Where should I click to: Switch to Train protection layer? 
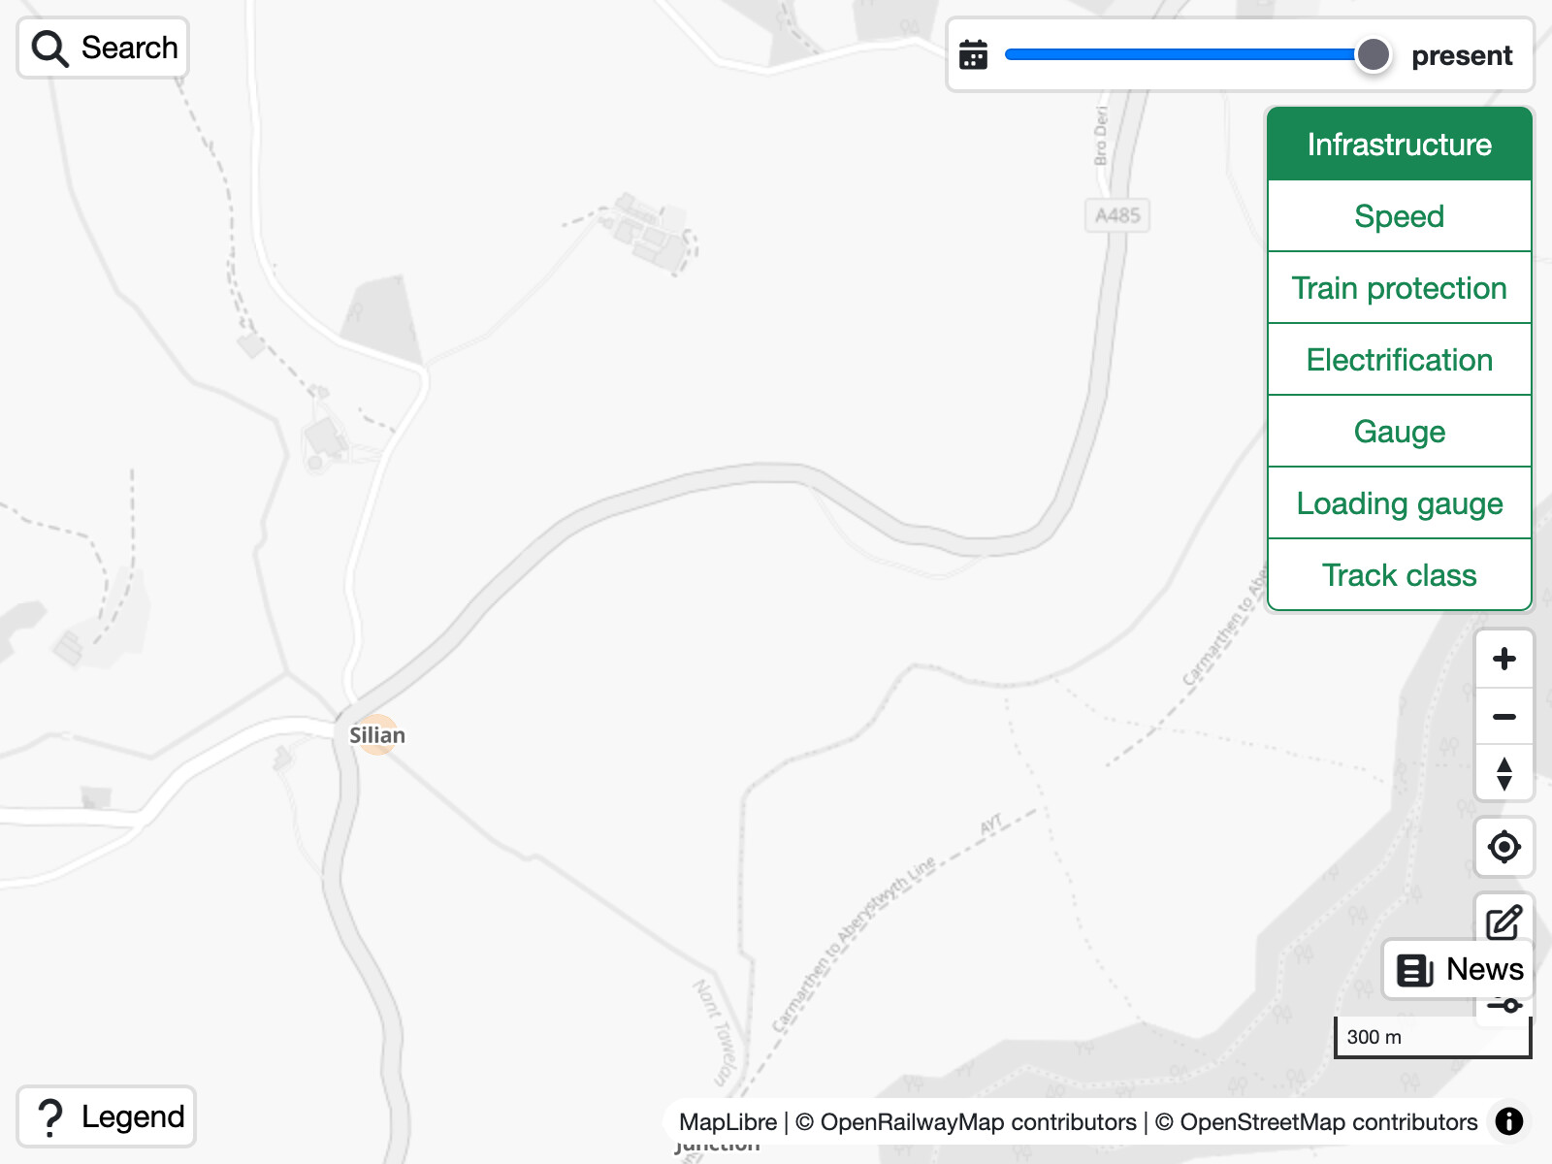point(1399,288)
